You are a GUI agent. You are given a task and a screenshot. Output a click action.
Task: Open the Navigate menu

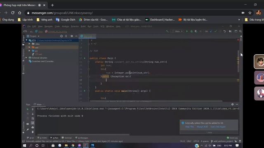tap(49, 26)
